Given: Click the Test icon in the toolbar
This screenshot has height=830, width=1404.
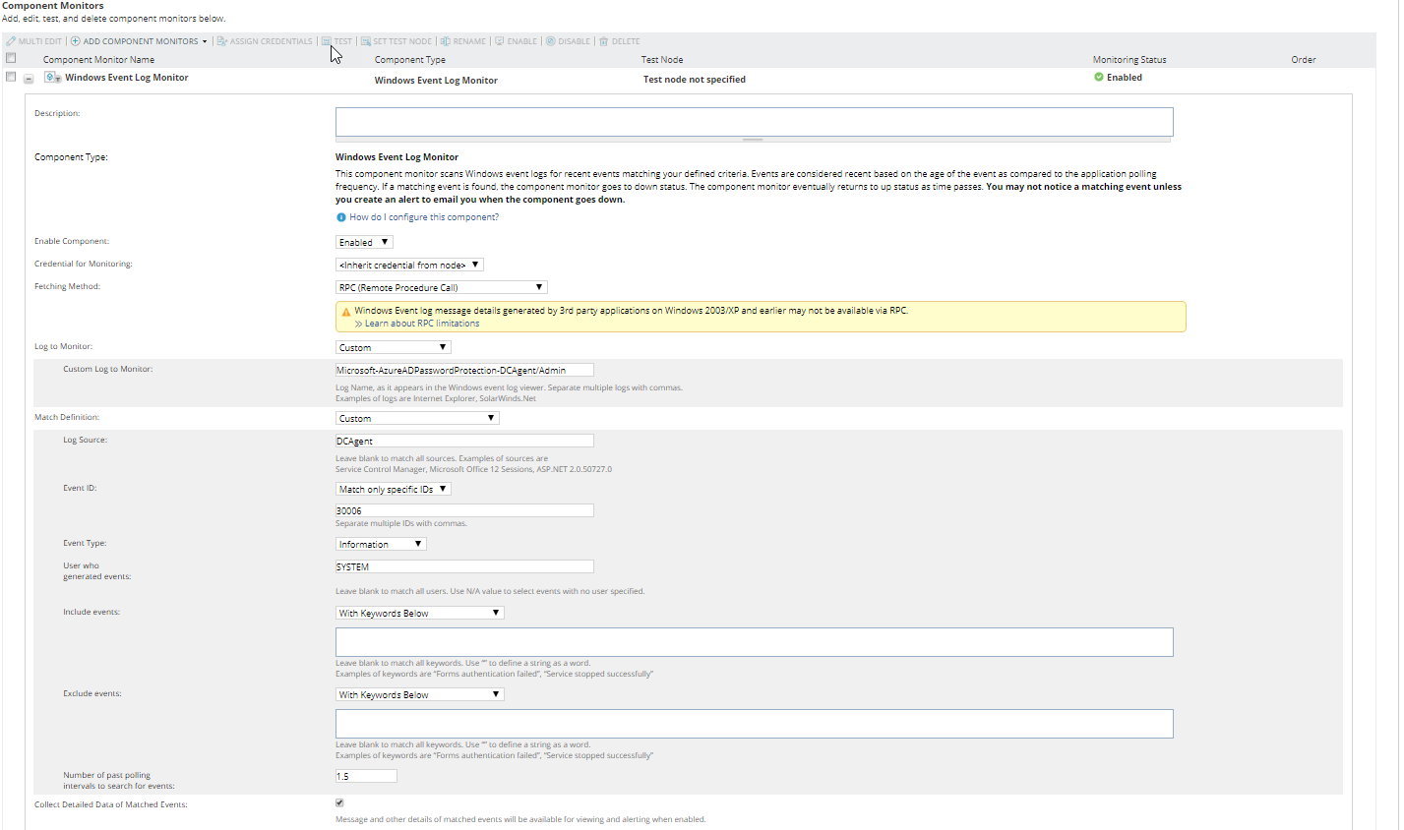Looking at the screenshot, I should pyautogui.click(x=327, y=41).
